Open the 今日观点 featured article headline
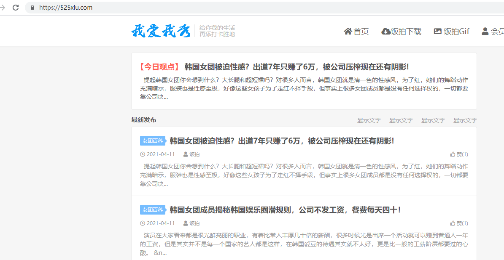Image resolution: width=504 pixels, height=260 pixels. (x=296, y=67)
